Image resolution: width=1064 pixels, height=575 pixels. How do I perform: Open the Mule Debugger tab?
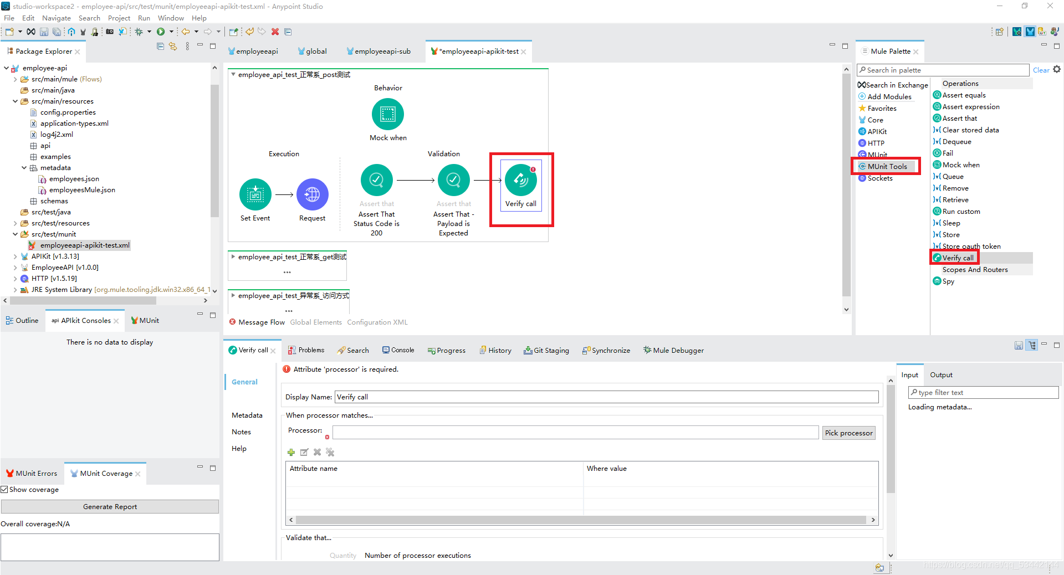pyautogui.click(x=673, y=350)
